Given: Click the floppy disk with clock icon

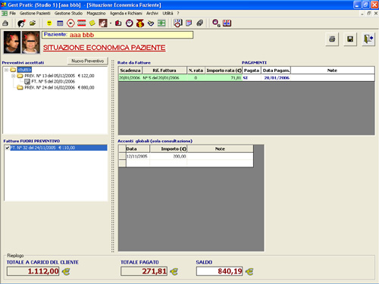Looking at the screenshot, I should point(177,23).
